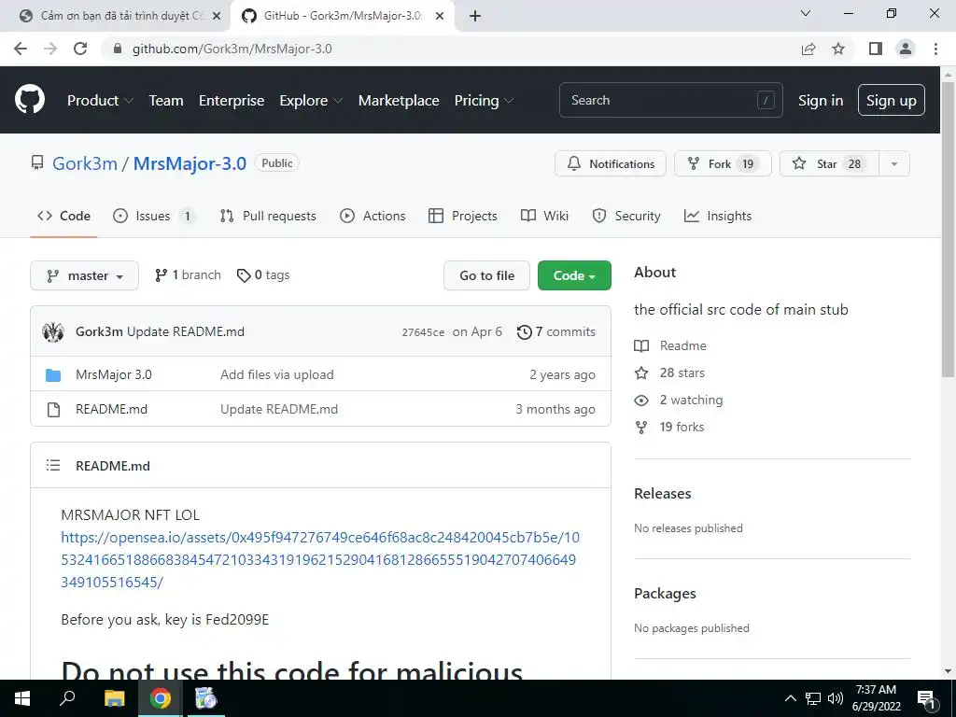The height and width of the screenshot is (717, 956).
Task: Click the commits history clock icon
Action: (524, 332)
